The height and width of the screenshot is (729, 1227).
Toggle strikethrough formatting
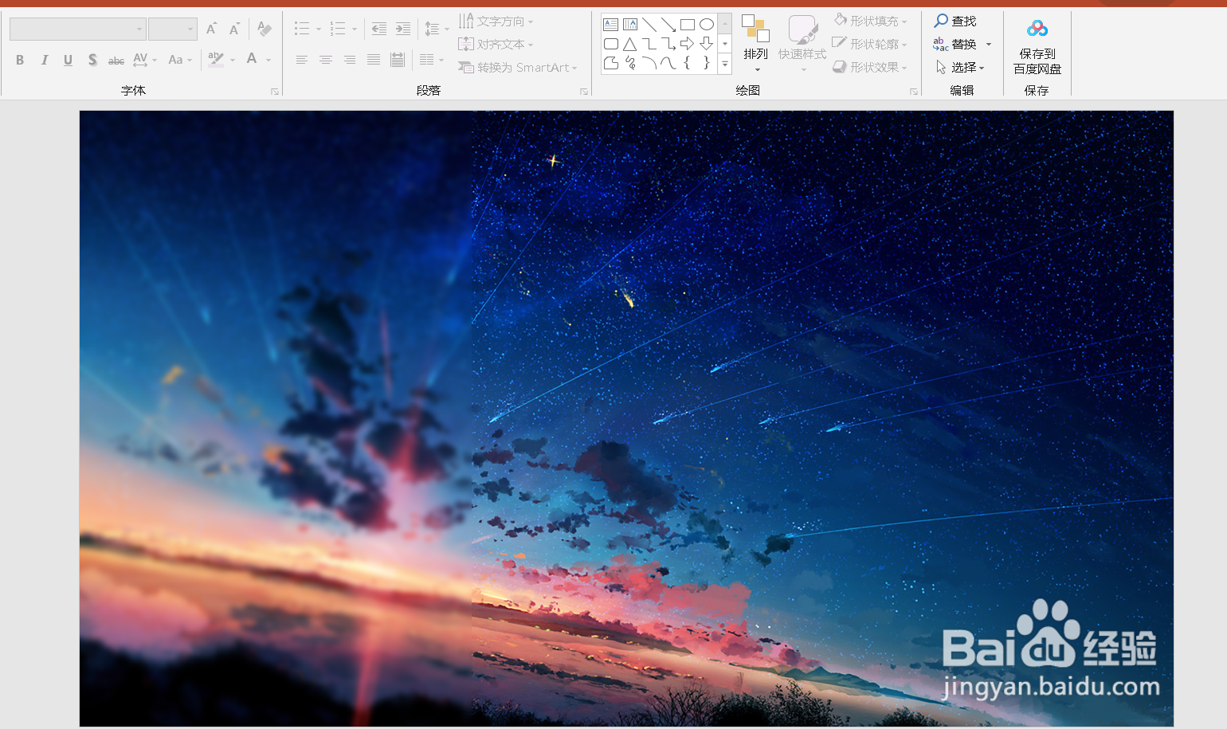click(x=116, y=61)
